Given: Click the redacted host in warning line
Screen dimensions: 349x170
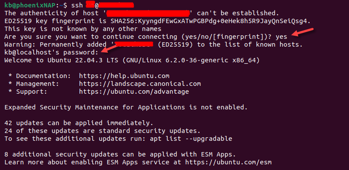Looking at the screenshot, I should (x=135, y=44).
